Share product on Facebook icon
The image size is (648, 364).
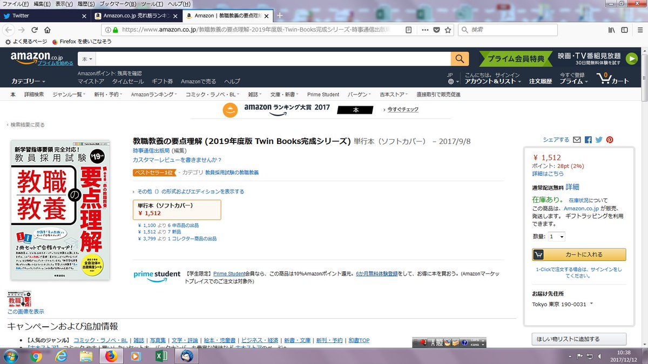(588, 140)
